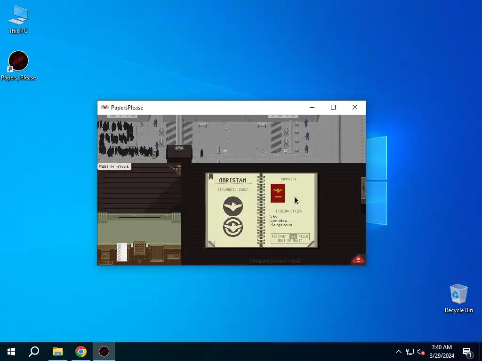Screen dimensions: 482x361
Task: Show hidden system tray icons
Action: tap(398, 352)
